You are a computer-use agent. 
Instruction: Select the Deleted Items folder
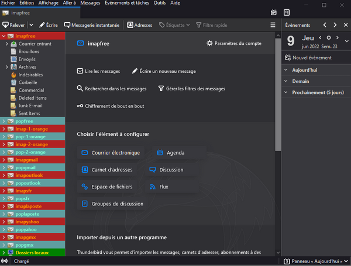click(32, 98)
